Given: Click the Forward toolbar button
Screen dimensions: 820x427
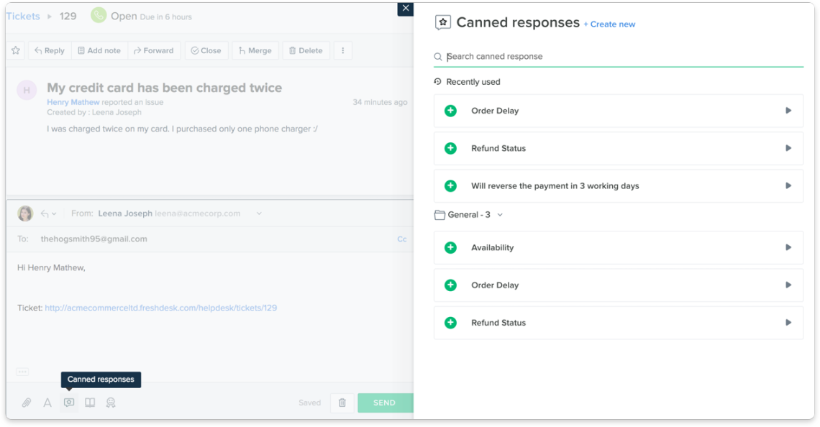Looking at the screenshot, I should [x=152, y=50].
